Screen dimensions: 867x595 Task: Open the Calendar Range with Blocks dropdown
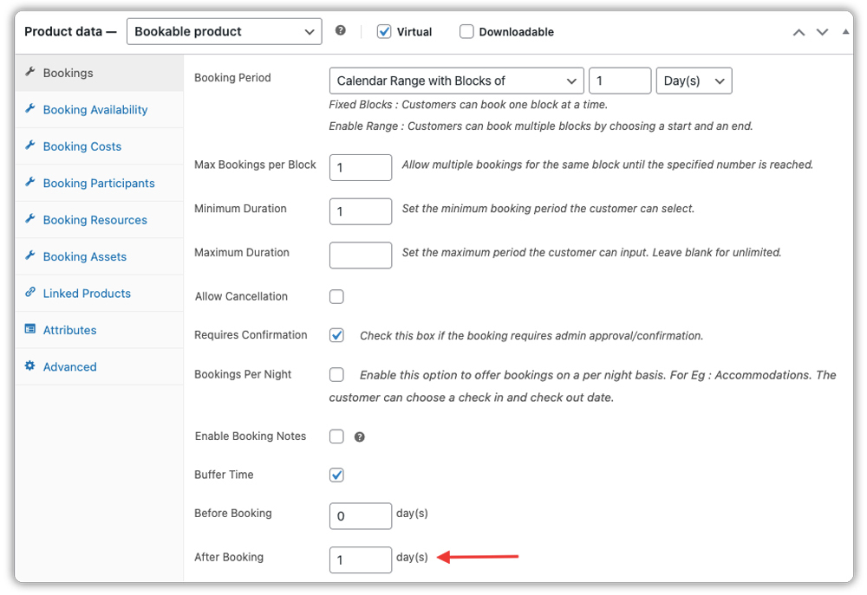pyautogui.click(x=456, y=81)
